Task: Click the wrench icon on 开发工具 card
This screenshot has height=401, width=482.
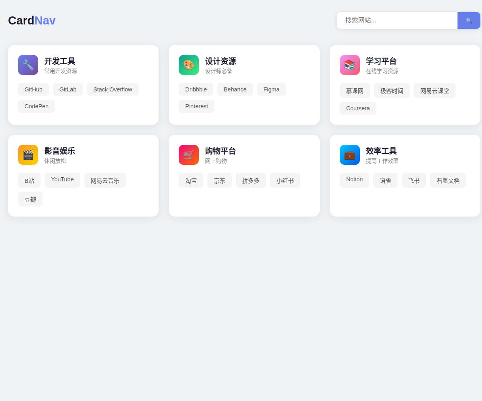Action: 28,65
